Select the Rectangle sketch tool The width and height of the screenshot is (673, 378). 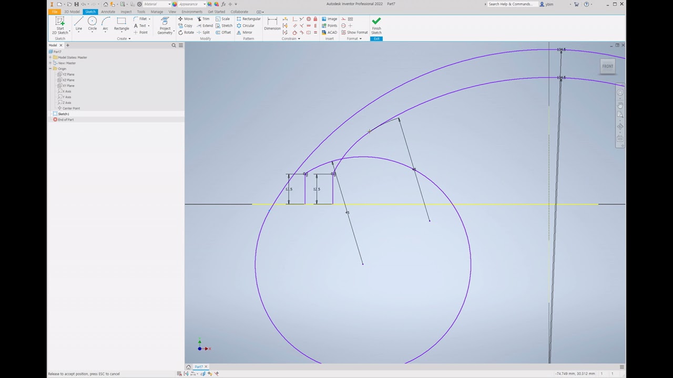click(x=121, y=24)
